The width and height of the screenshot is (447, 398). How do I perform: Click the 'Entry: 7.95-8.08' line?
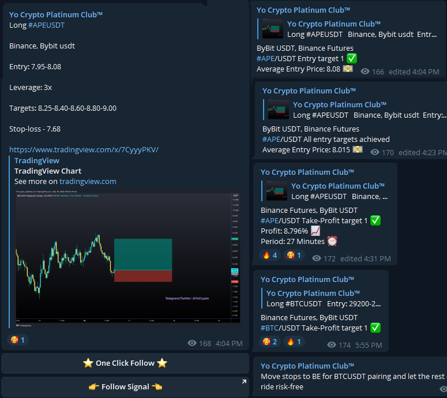click(x=35, y=67)
